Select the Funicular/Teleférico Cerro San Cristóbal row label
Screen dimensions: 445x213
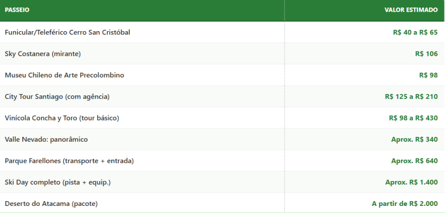(67, 32)
